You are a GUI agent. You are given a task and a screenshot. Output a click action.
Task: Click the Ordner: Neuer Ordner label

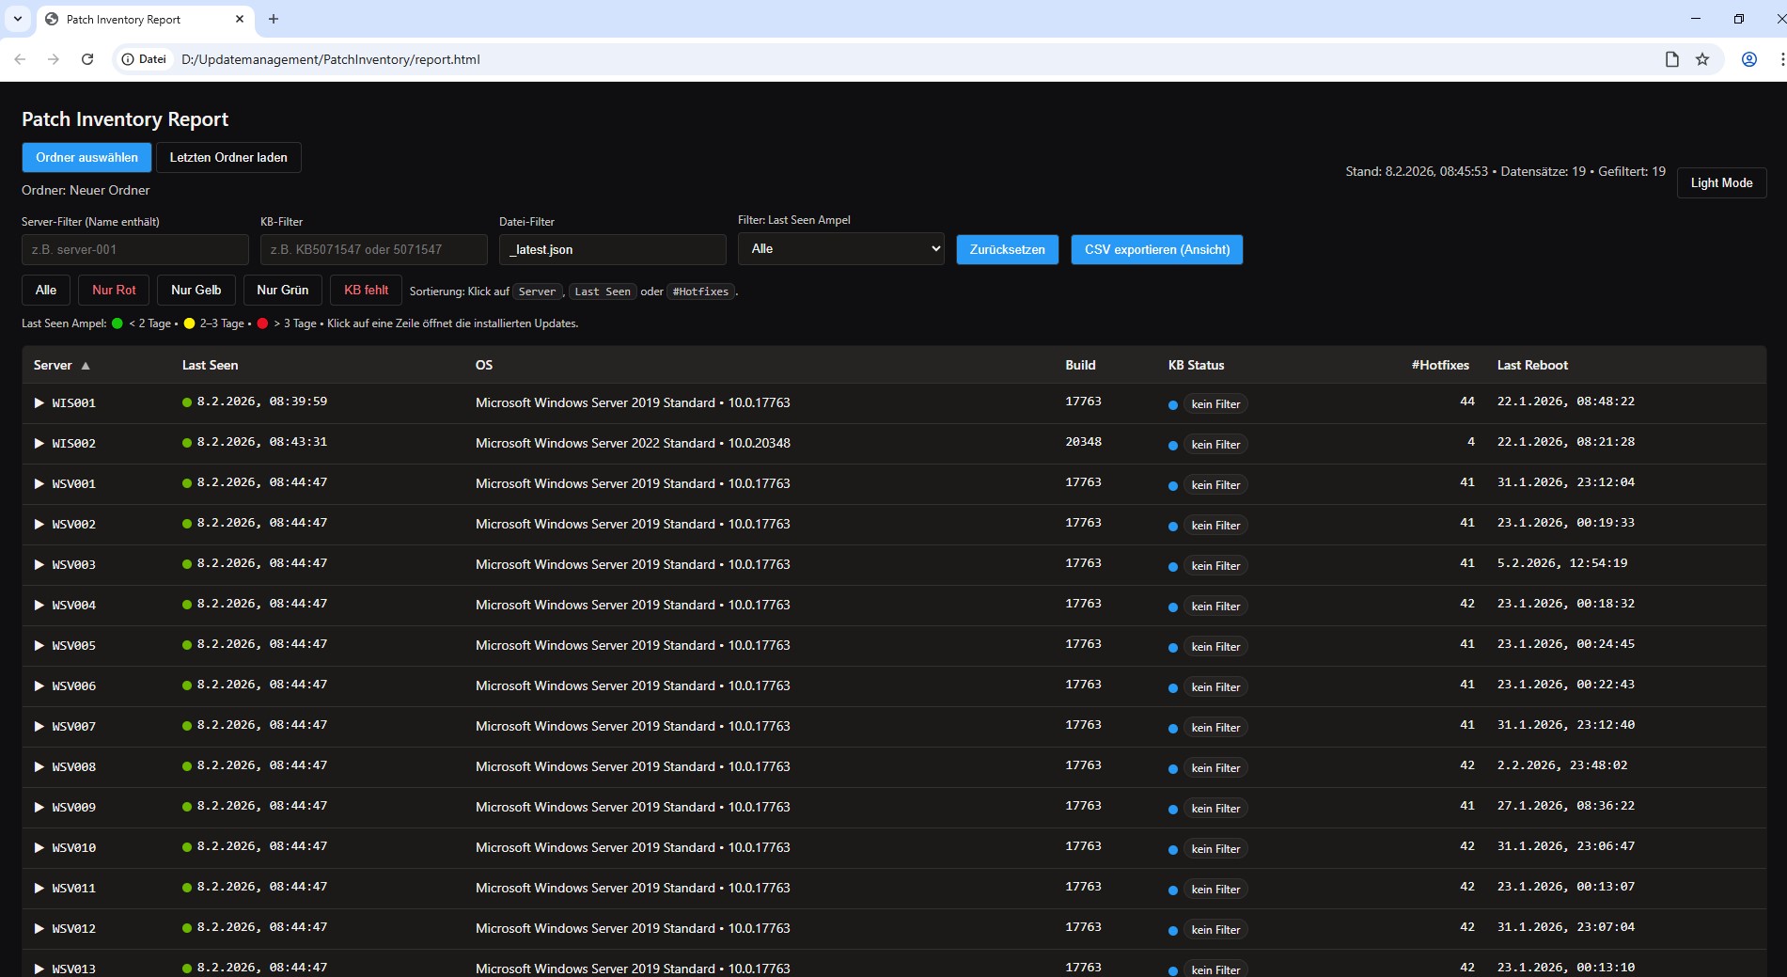click(86, 190)
